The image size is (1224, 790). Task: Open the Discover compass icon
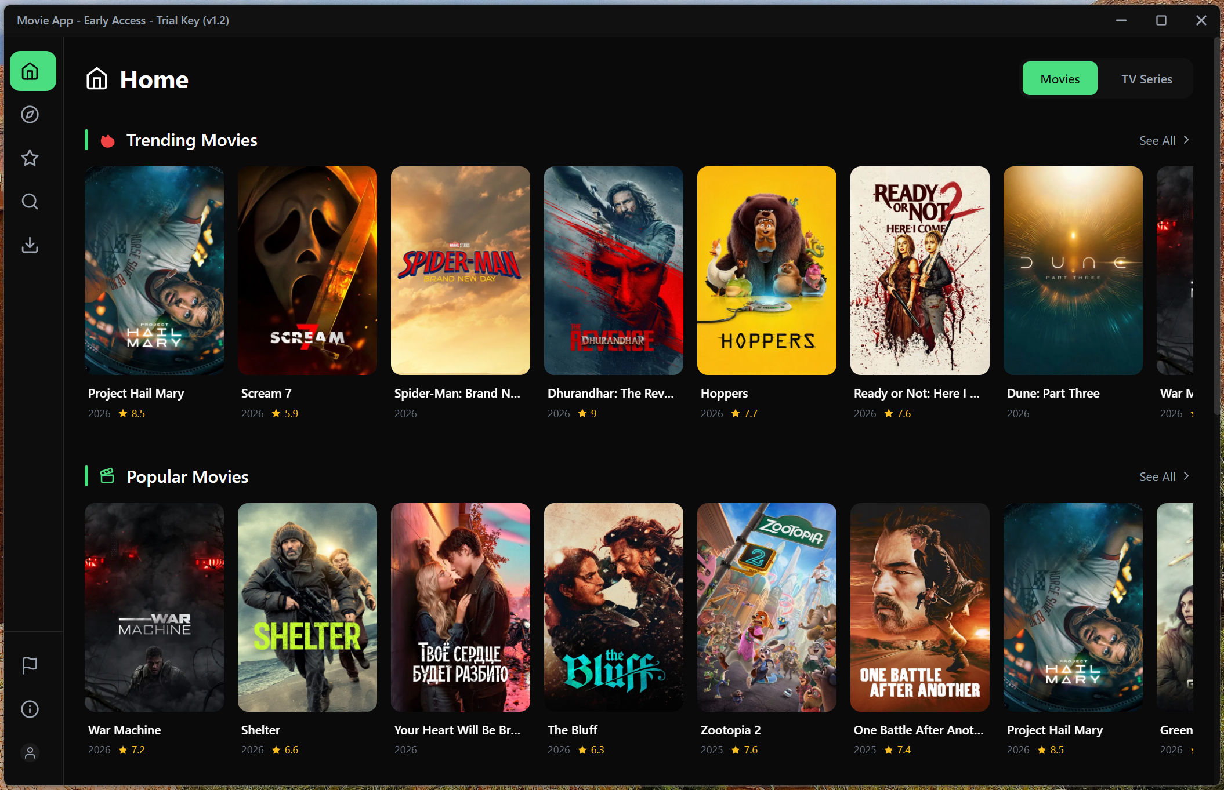coord(30,115)
